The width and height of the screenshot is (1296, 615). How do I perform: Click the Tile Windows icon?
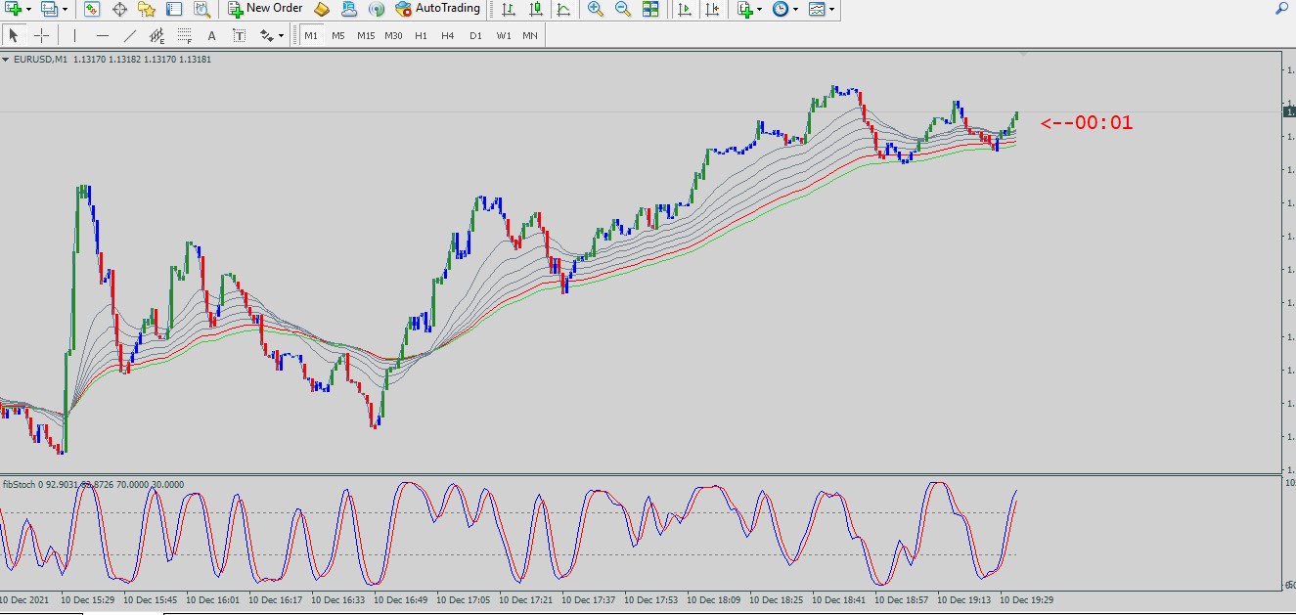pyautogui.click(x=650, y=9)
